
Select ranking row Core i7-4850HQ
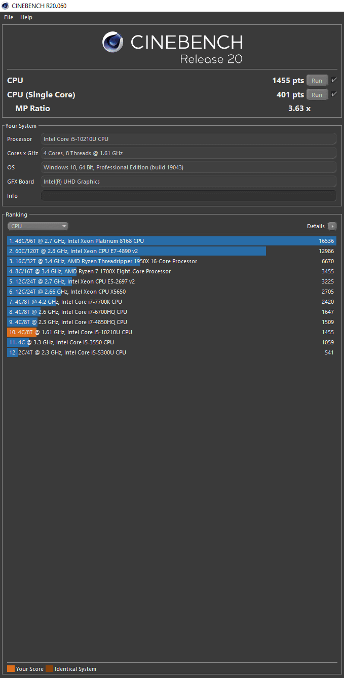(172, 322)
